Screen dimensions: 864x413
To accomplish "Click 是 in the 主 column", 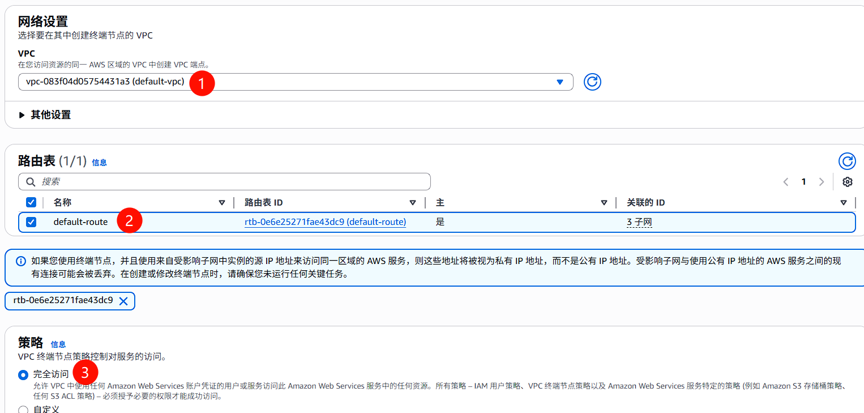I will 440,222.
